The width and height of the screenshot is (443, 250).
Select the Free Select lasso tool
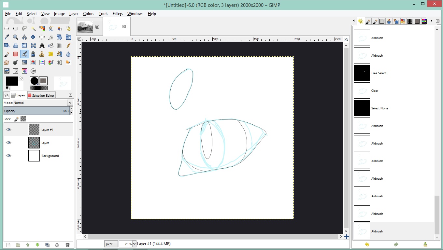point(24,29)
